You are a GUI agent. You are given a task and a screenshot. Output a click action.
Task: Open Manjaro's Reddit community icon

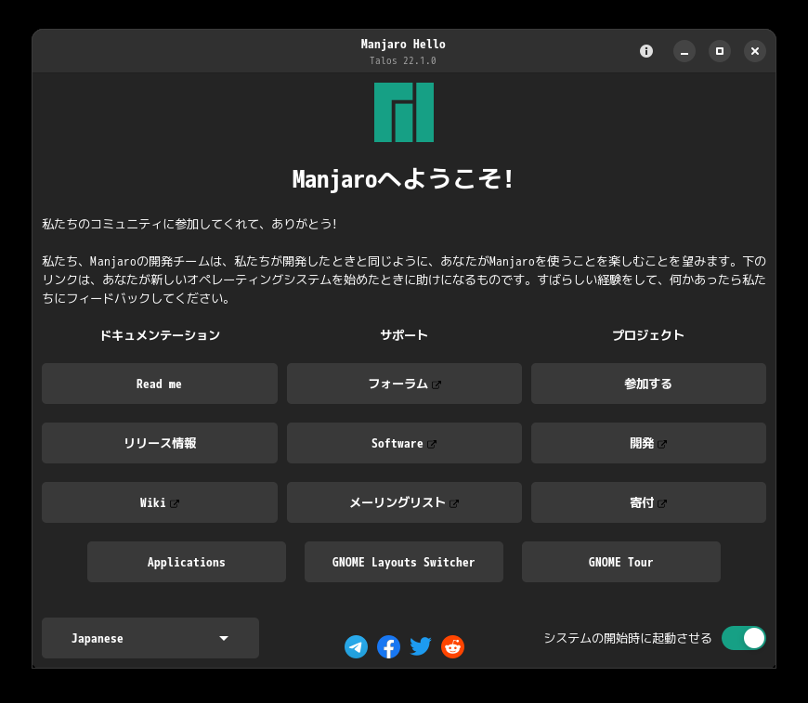pos(453,647)
